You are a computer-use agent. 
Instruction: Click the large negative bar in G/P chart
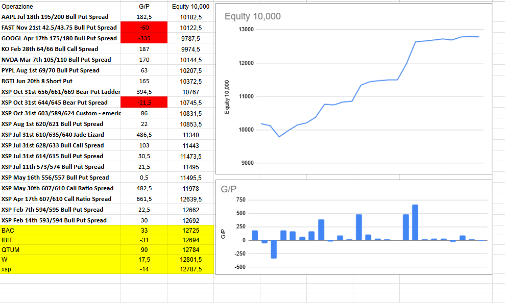(x=273, y=248)
